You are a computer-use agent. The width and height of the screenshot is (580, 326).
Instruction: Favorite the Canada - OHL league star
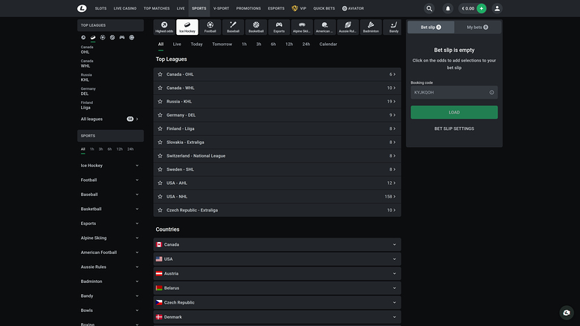(x=160, y=74)
